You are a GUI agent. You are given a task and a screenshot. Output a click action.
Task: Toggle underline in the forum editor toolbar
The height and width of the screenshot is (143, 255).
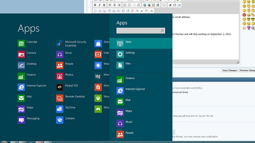pos(104,5)
